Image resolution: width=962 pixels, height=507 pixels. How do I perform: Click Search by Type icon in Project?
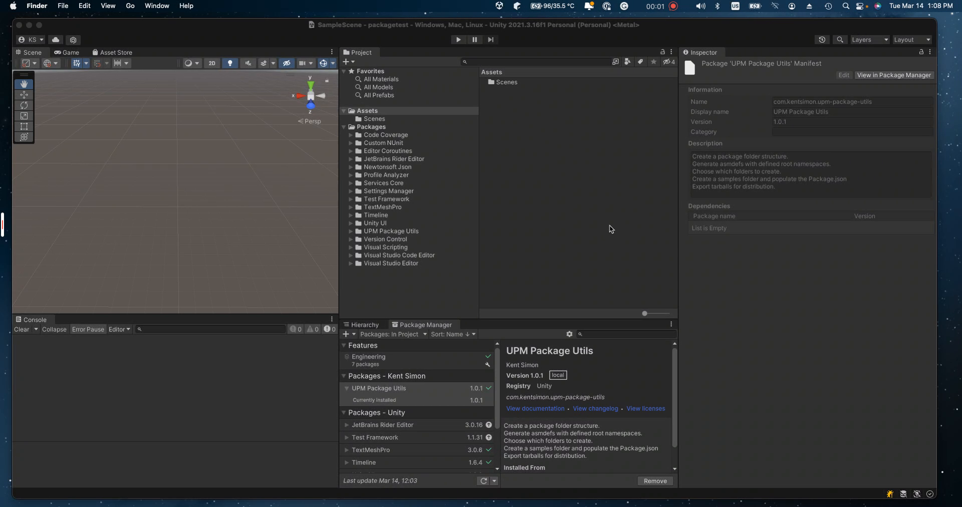[x=628, y=62]
